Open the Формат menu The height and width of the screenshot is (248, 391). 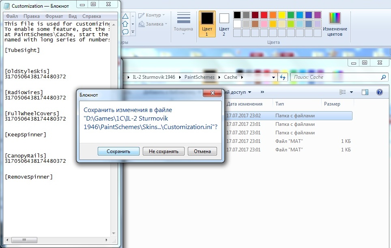click(x=54, y=16)
